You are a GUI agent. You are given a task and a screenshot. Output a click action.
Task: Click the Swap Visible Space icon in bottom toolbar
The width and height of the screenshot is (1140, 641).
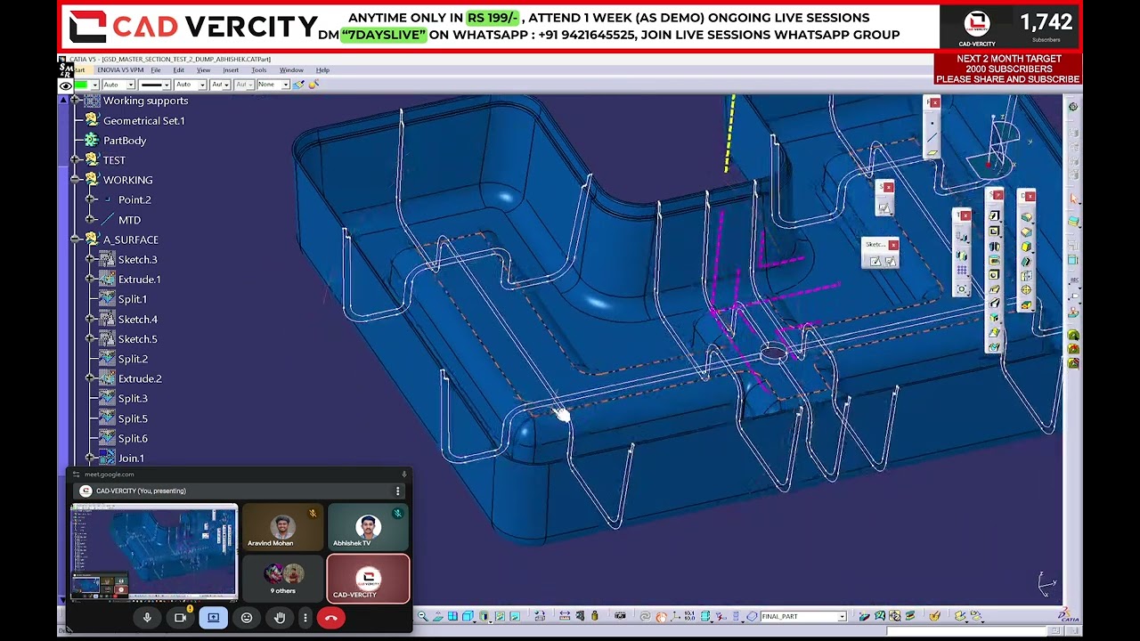[x=515, y=616]
